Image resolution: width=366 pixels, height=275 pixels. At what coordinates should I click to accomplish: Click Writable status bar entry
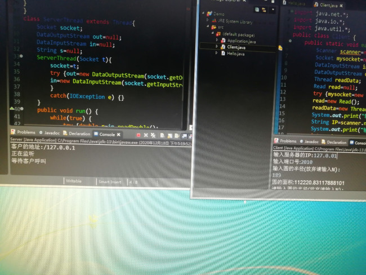pyautogui.click(x=74, y=181)
